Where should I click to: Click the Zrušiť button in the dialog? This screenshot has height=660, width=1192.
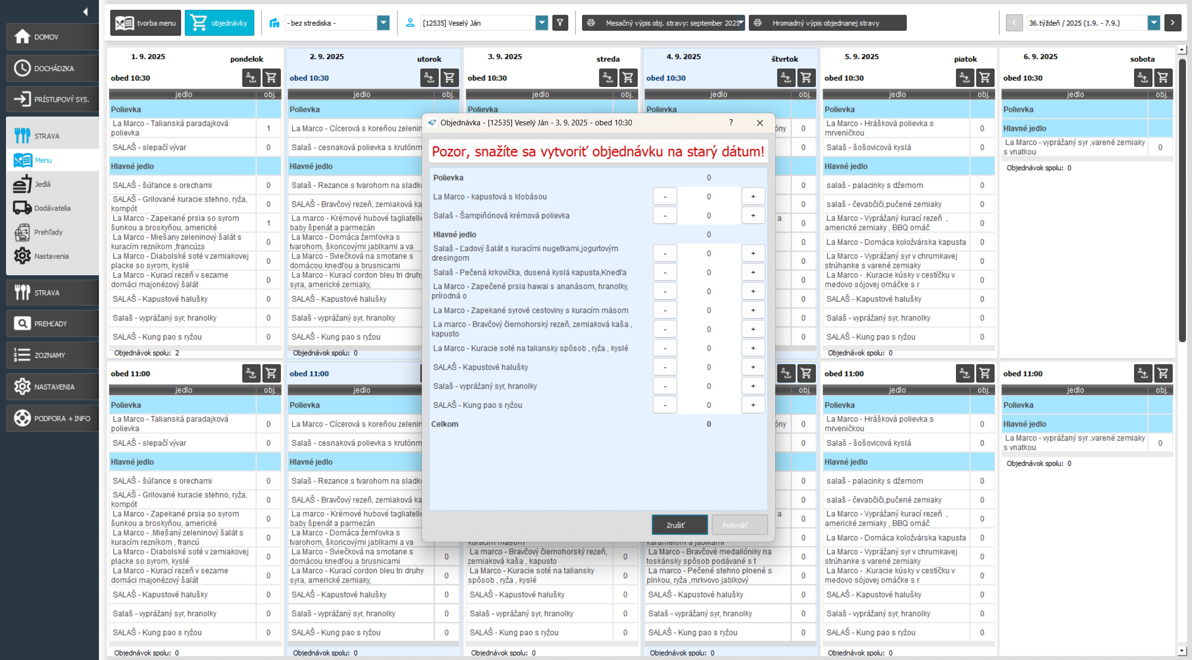click(679, 525)
